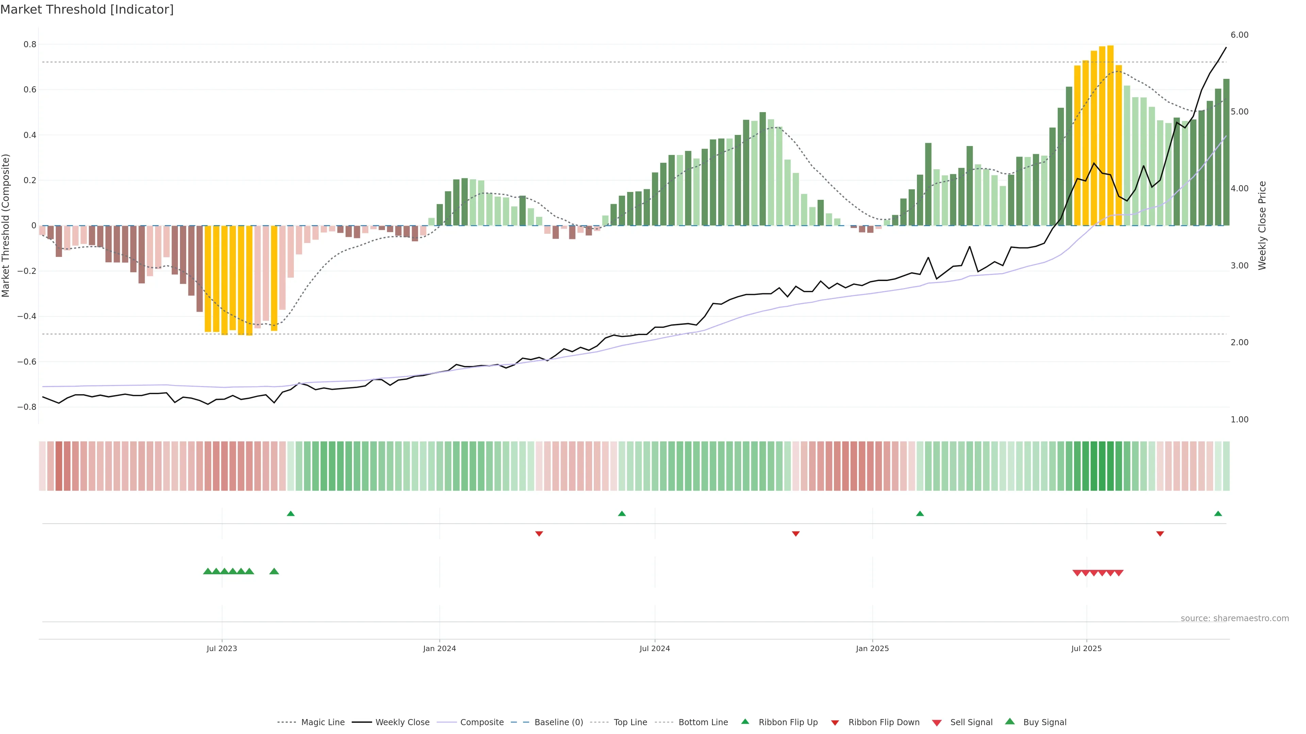
Task: Click Ribbon Flip Down legend triangle icon
Action: pyautogui.click(x=835, y=723)
